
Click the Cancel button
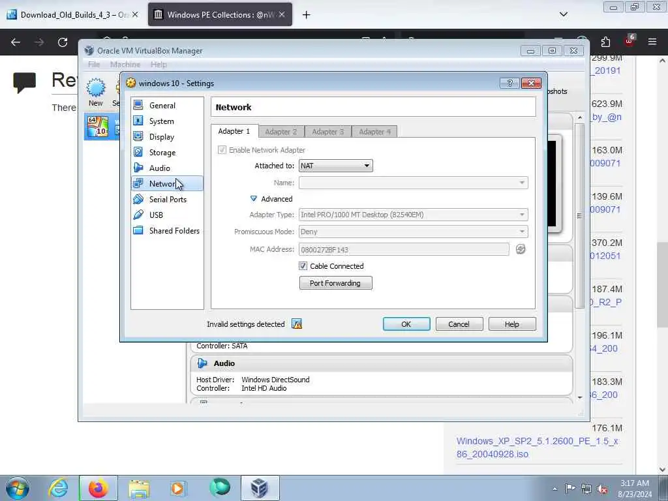tap(459, 324)
